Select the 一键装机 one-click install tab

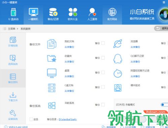tap(33, 14)
